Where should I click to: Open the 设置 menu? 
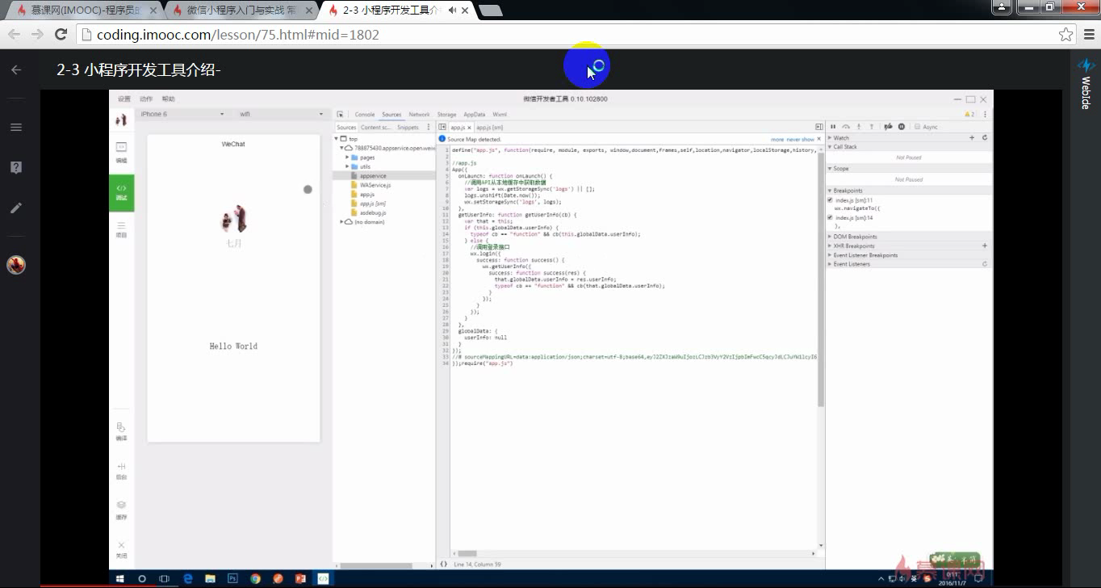[123, 99]
